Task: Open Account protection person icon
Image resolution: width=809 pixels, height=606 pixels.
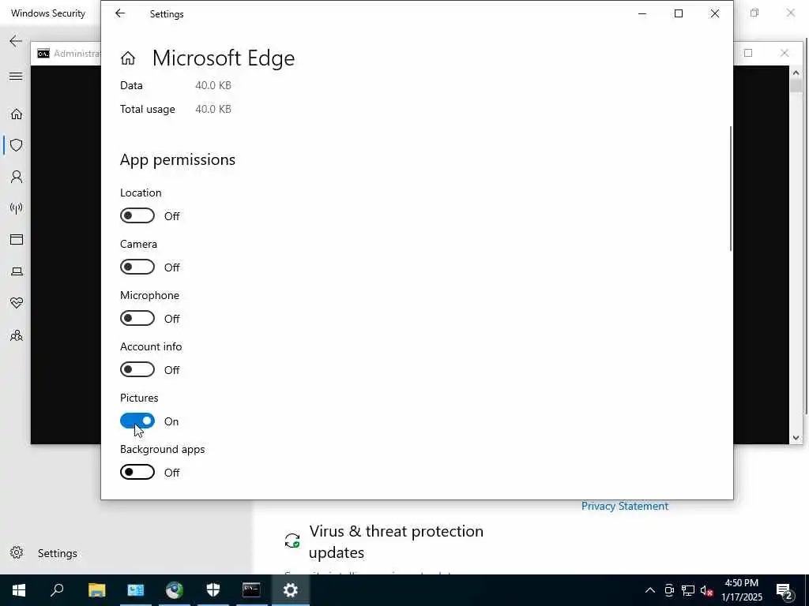Action: click(17, 177)
